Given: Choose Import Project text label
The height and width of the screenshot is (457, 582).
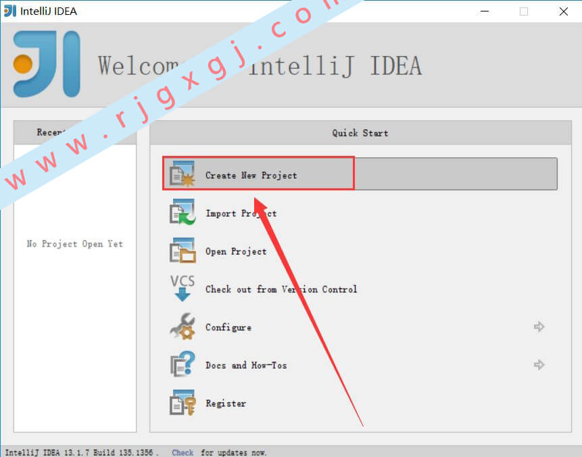Looking at the screenshot, I should (241, 213).
